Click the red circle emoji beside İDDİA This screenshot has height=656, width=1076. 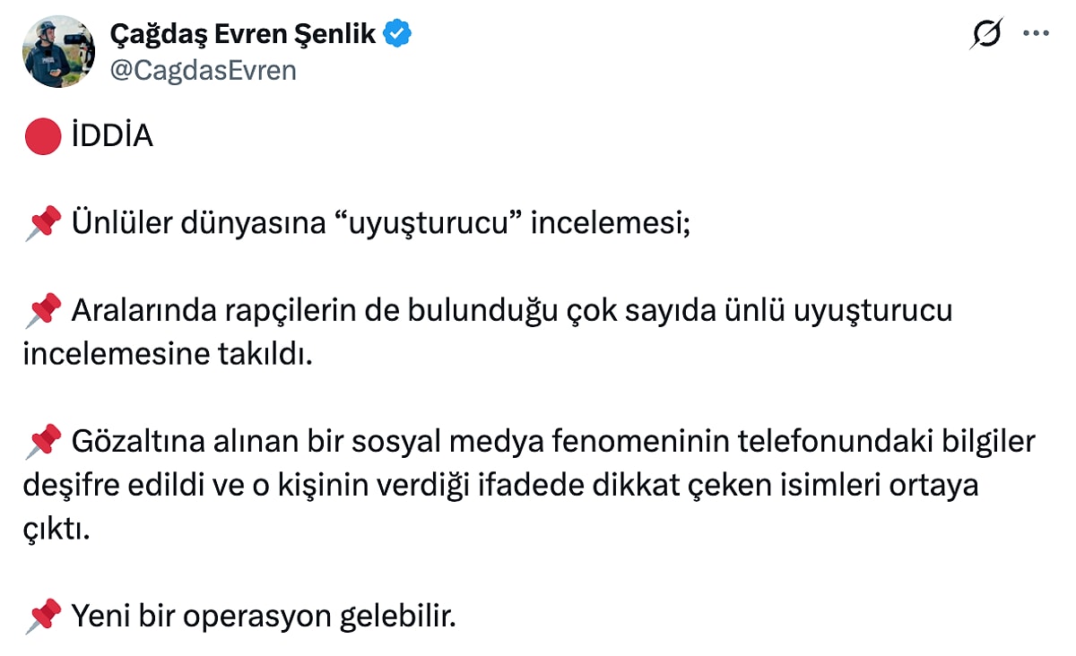coord(43,137)
